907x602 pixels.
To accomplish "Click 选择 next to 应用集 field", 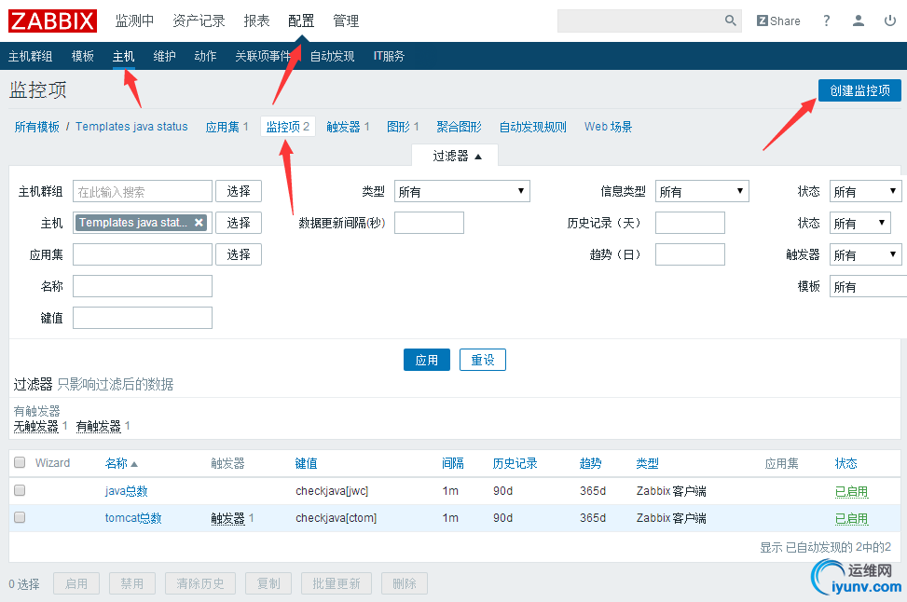I will pos(239,254).
